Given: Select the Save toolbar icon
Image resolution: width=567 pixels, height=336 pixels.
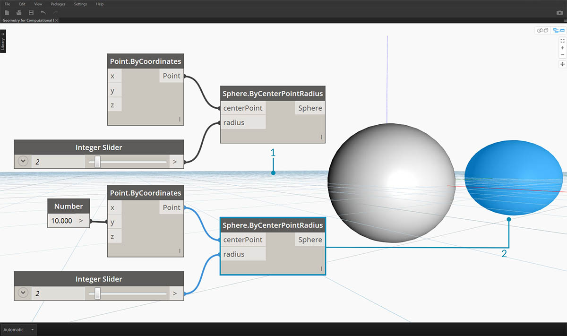Looking at the screenshot, I should (30, 13).
